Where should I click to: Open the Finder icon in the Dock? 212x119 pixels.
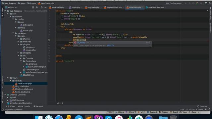click(x=39, y=117)
